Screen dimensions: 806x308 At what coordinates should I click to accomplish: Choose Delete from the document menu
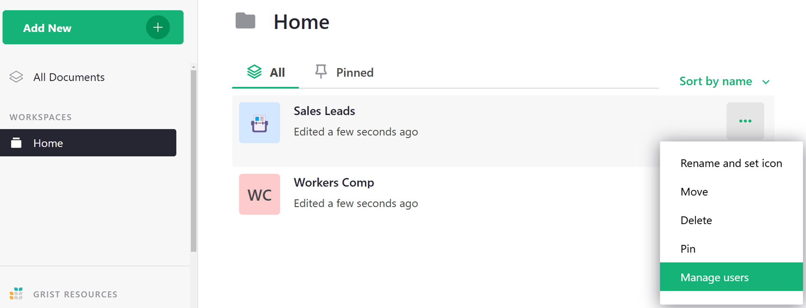pos(696,220)
